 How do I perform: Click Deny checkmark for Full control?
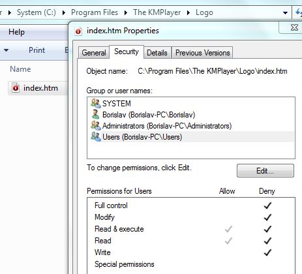[x=267, y=205]
